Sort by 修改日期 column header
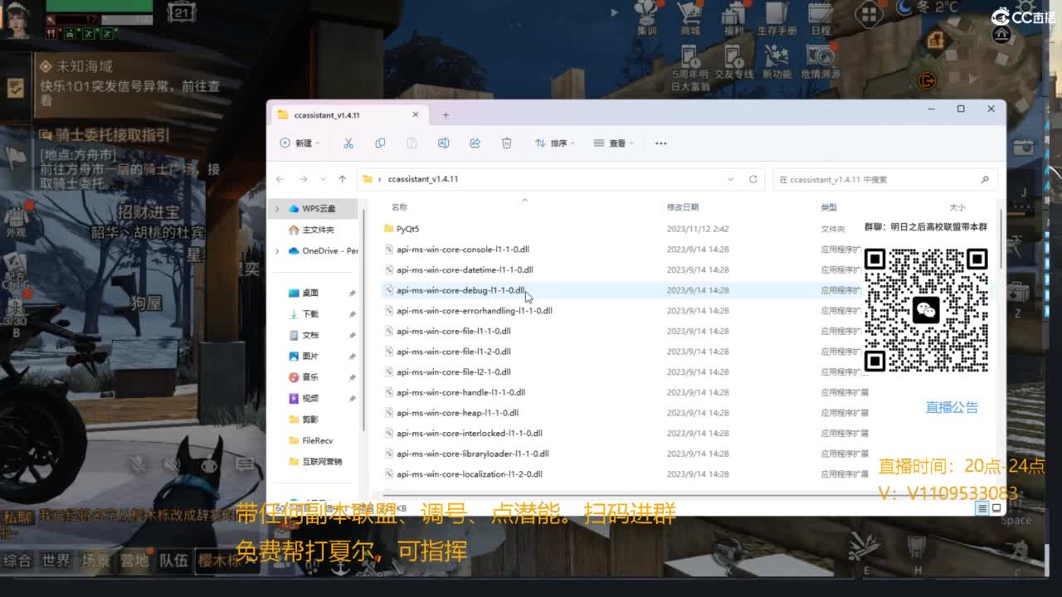 pos(683,207)
